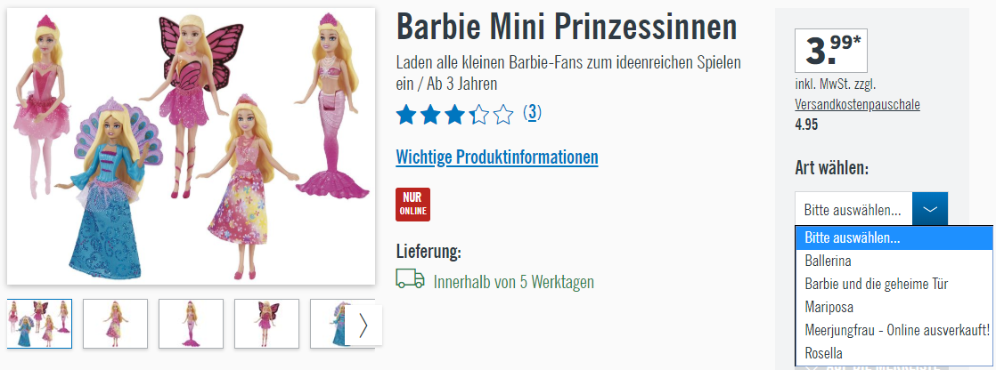Select the mermaid doll thumbnail
The width and height of the screenshot is (996, 370).
192,324
